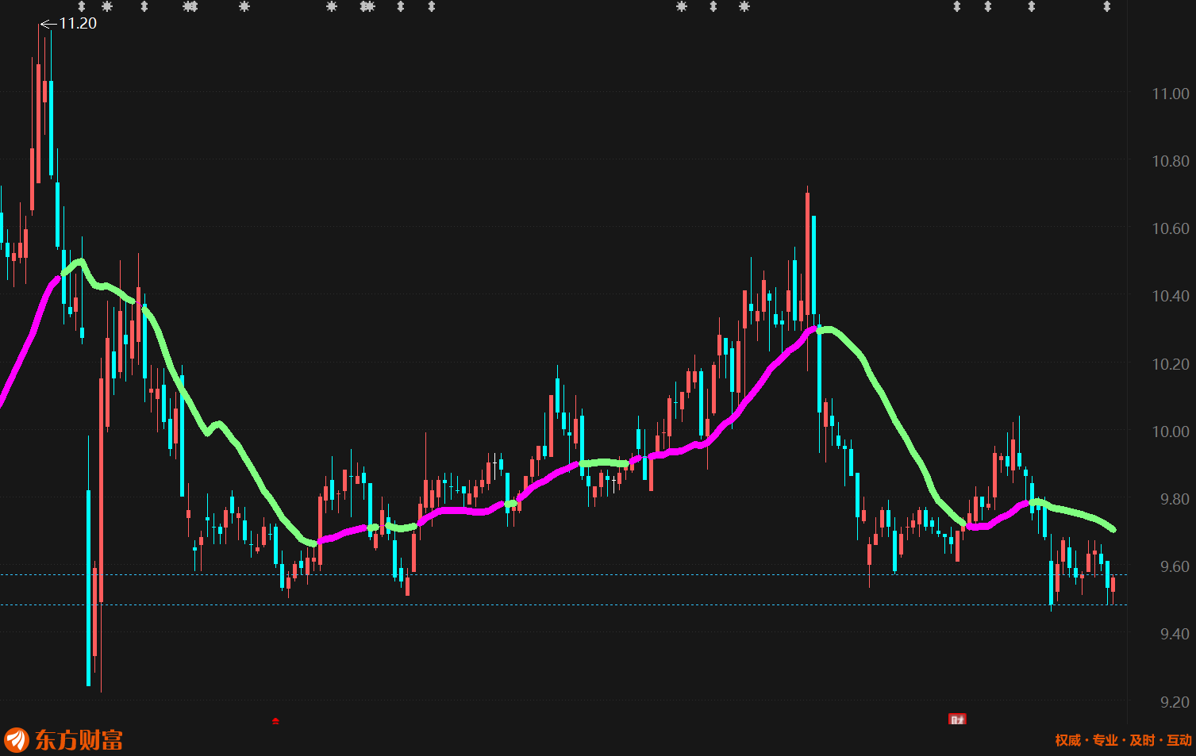Click the 9.40 price axis label
Screen dimensions: 1196x756
[1175, 634]
